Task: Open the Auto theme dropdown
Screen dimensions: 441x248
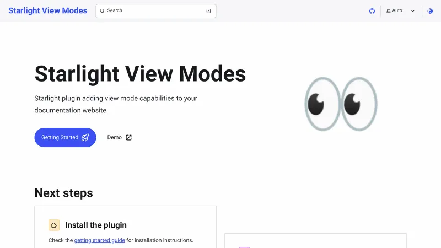Action: point(400,11)
